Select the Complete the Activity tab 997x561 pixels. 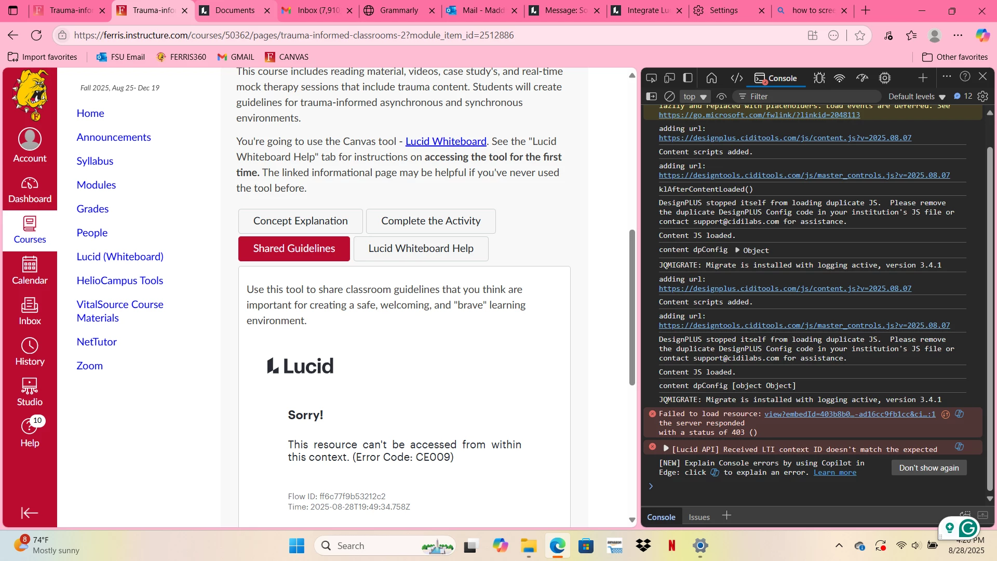coord(430,221)
